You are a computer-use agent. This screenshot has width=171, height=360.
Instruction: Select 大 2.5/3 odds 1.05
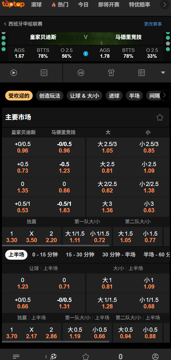coord(108,147)
